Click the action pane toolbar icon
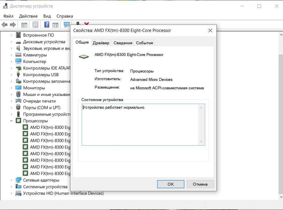Image resolution: width=283 pixels, height=210 pixels. pos(55,25)
